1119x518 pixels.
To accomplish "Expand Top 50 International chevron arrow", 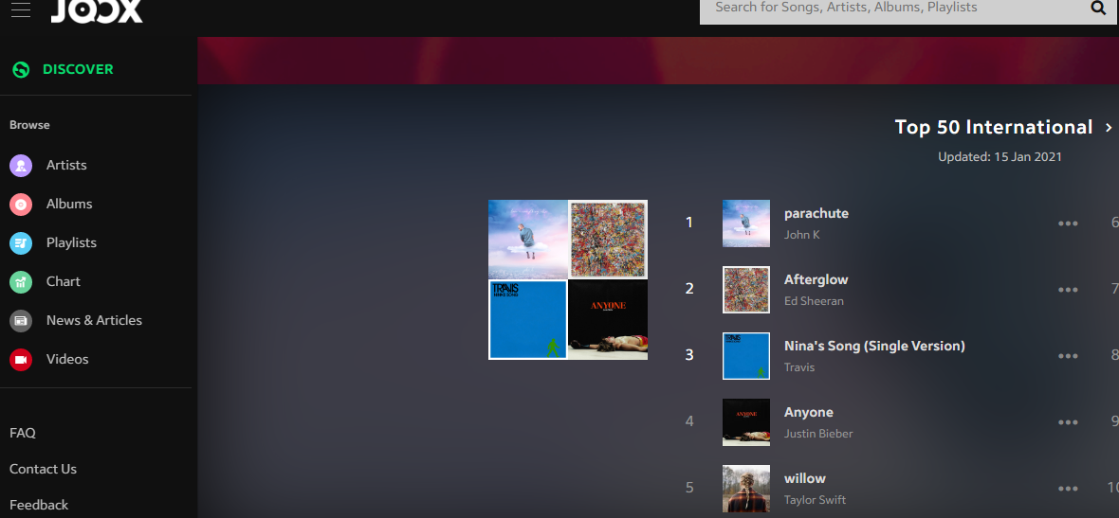I will [1109, 128].
